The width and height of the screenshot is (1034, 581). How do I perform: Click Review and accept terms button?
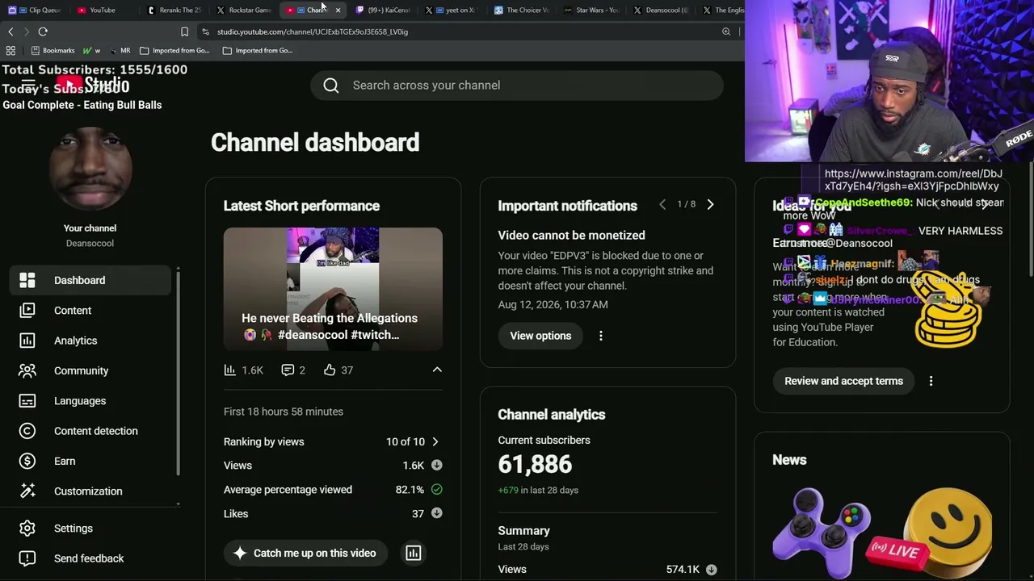(843, 381)
